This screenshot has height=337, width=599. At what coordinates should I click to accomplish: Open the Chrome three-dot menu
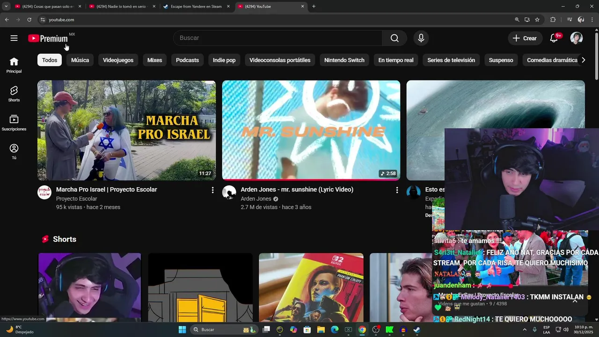pos(592,20)
